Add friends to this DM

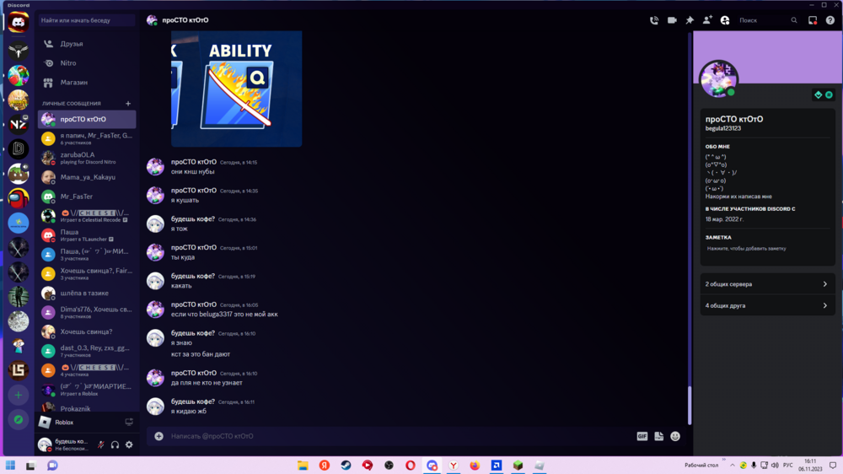[707, 20]
